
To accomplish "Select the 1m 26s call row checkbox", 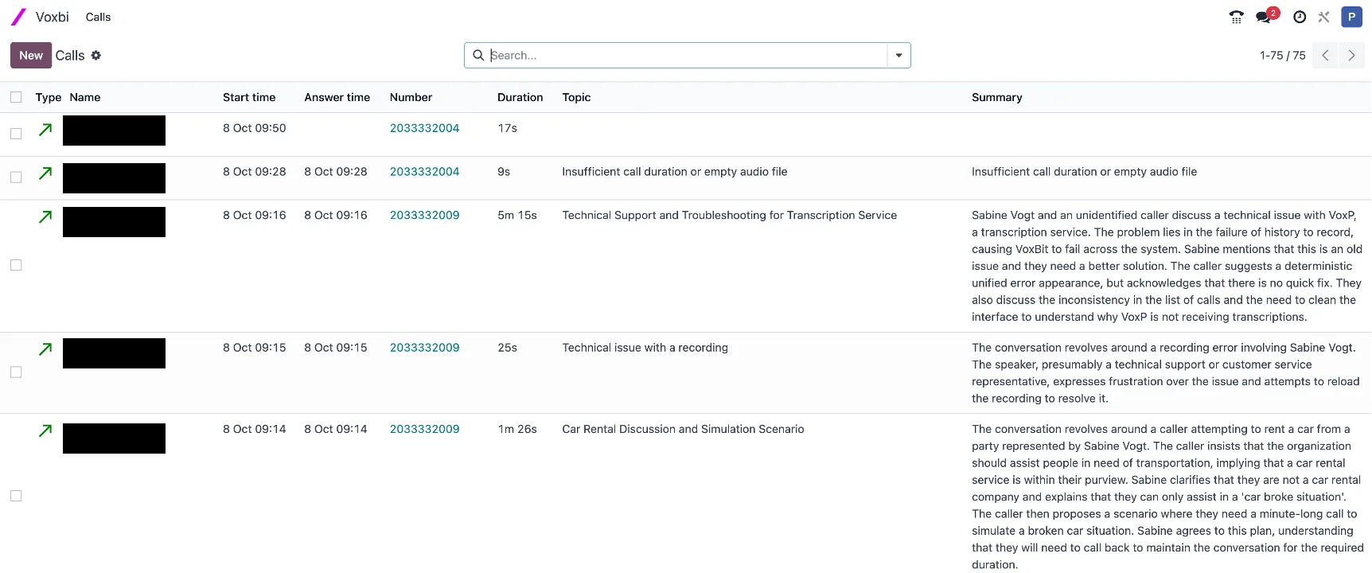I will click(16, 496).
